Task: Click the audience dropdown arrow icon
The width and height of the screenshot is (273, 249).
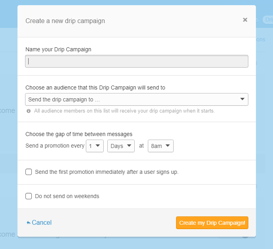Action: [242, 99]
